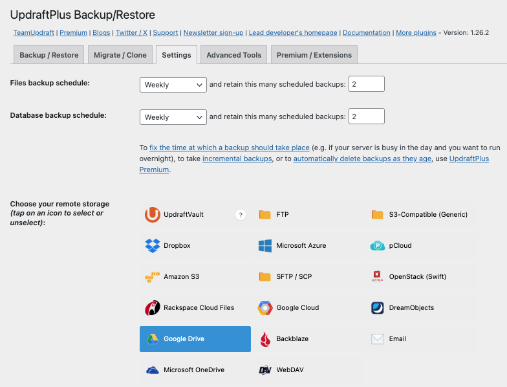
Task: Open the Files backup schedule dropdown
Action: coord(173,85)
